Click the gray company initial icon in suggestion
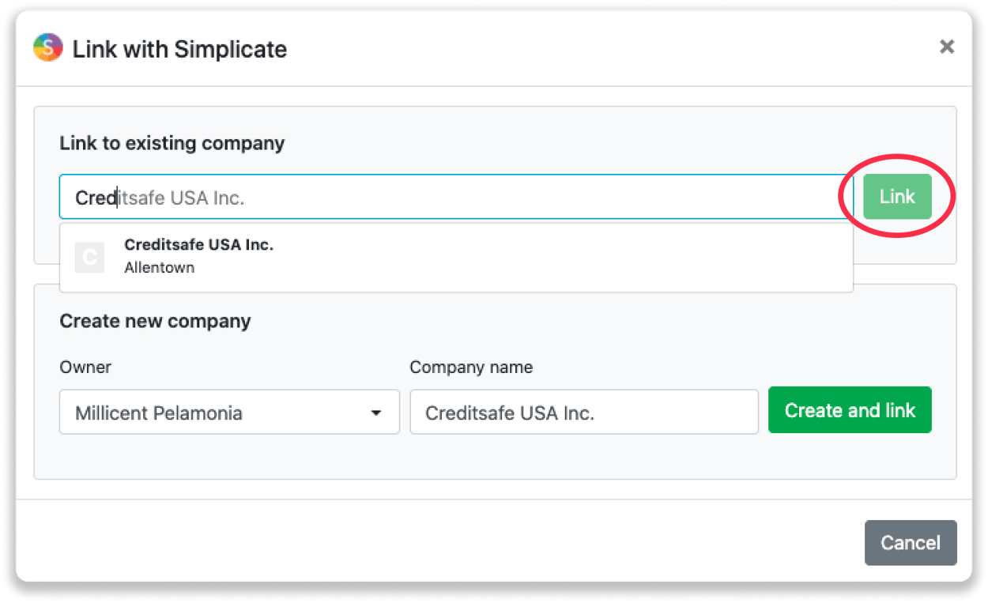The width and height of the screenshot is (988, 603). 89,257
